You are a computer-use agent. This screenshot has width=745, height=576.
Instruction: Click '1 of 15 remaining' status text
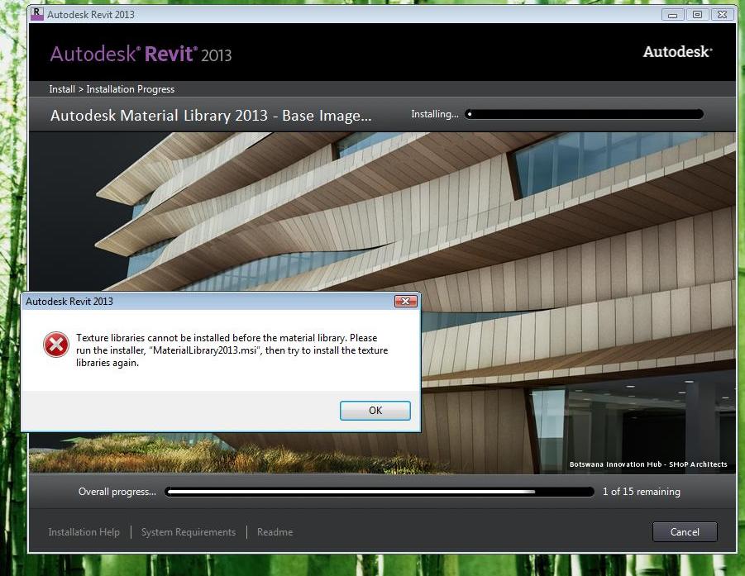coord(642,492)
